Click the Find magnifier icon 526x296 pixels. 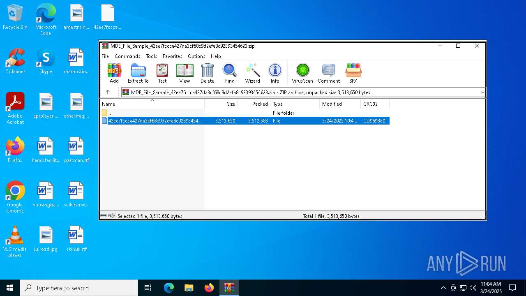[230, 73]
